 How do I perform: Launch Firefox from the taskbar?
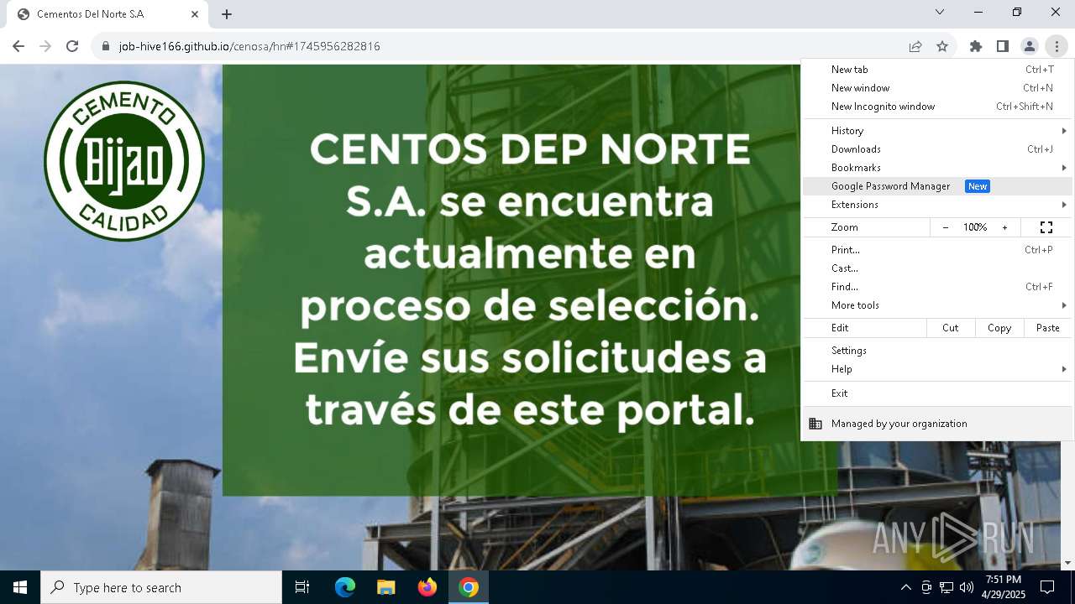(x=427, y=587)
